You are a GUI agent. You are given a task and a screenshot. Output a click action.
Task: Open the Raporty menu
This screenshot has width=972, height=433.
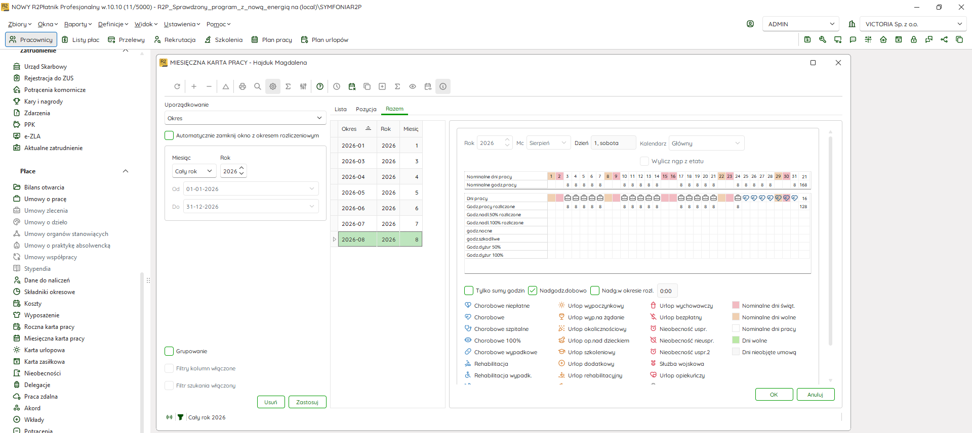78,24
